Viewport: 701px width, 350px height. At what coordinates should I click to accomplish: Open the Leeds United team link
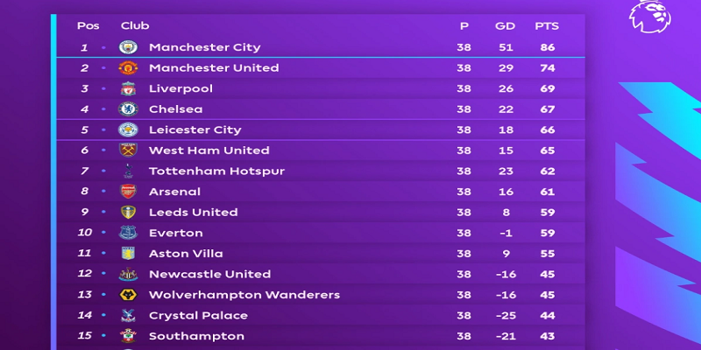[x=193, y=212]
